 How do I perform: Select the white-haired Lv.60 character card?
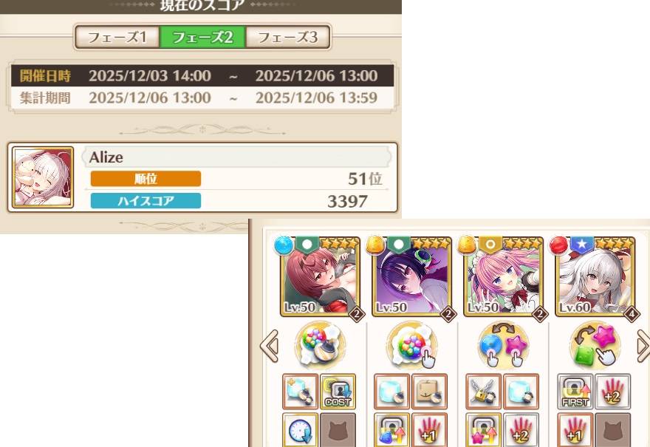(595, 276)
